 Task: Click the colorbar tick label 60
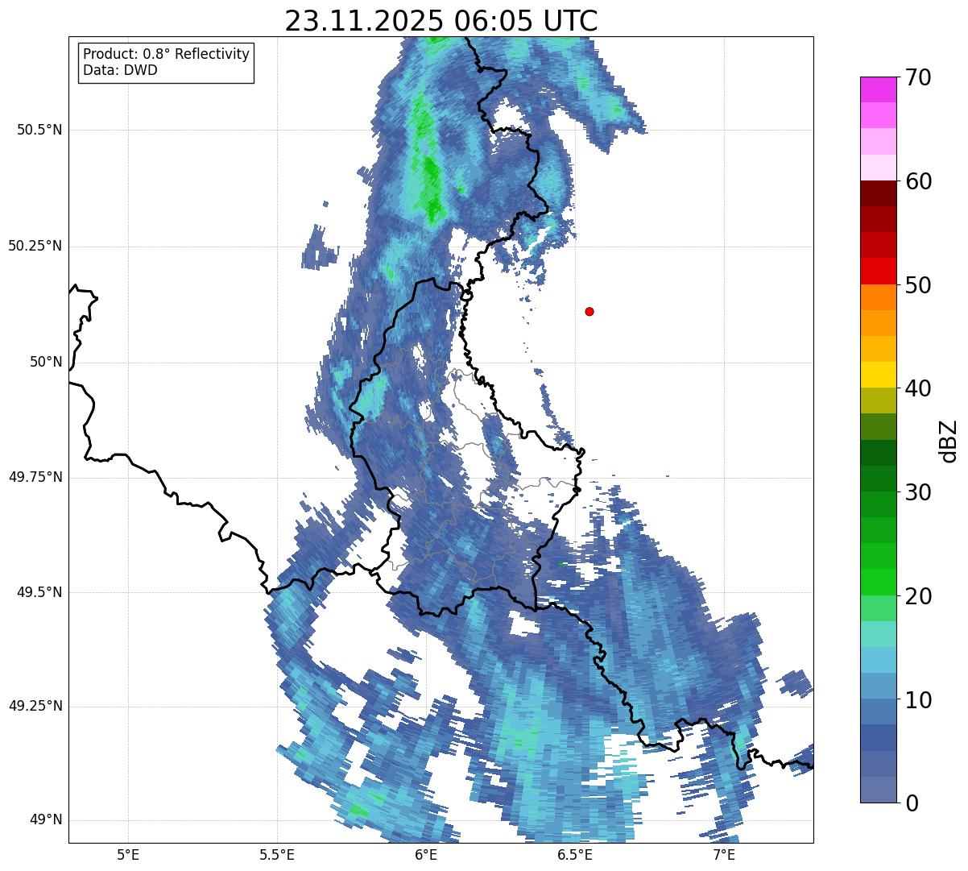click(918, 181)
